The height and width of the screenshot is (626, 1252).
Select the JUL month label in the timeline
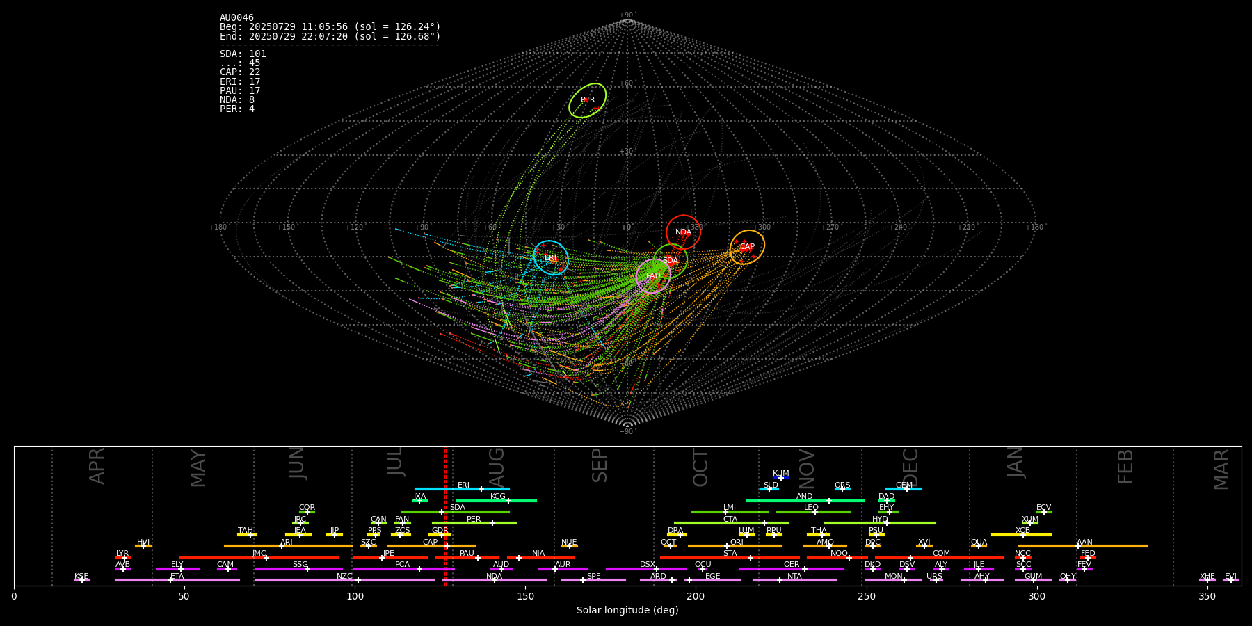pyautogui.click(x=394, y=460)
